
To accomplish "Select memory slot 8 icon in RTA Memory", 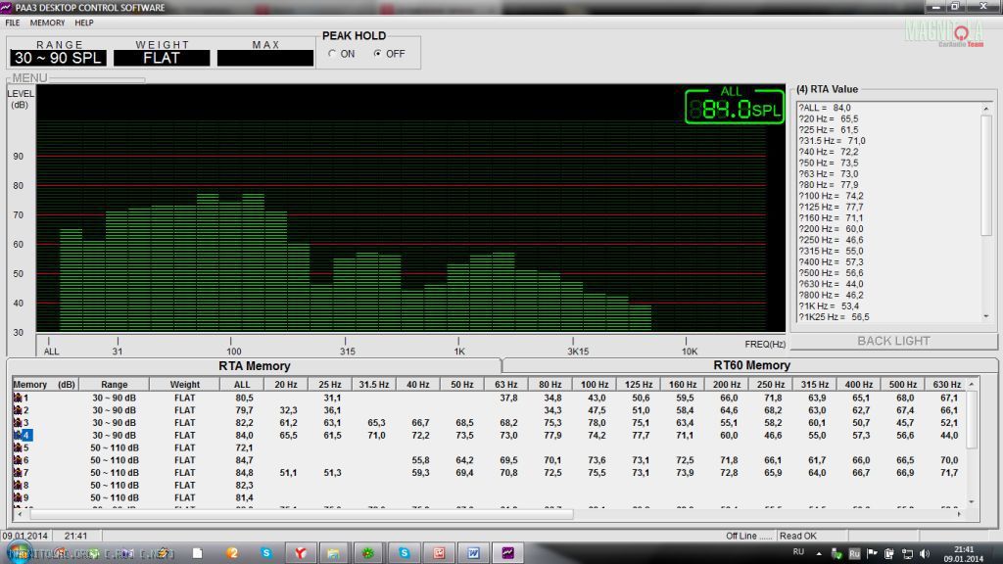I will [x=18, y=486].
